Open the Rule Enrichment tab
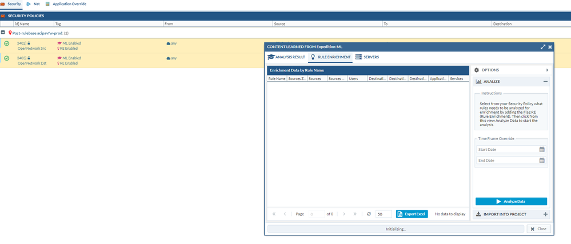 click(330, 57)
